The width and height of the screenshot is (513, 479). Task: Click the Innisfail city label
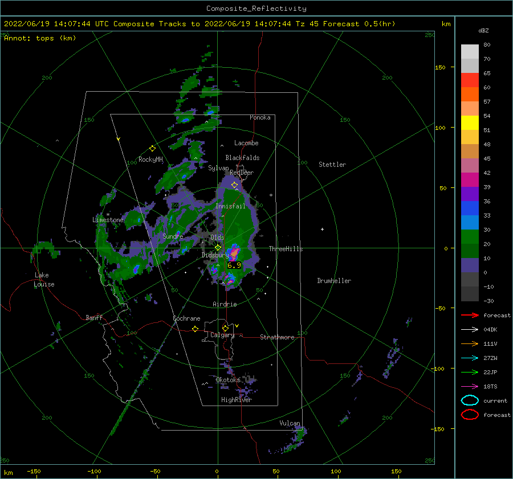click(230, 206)
